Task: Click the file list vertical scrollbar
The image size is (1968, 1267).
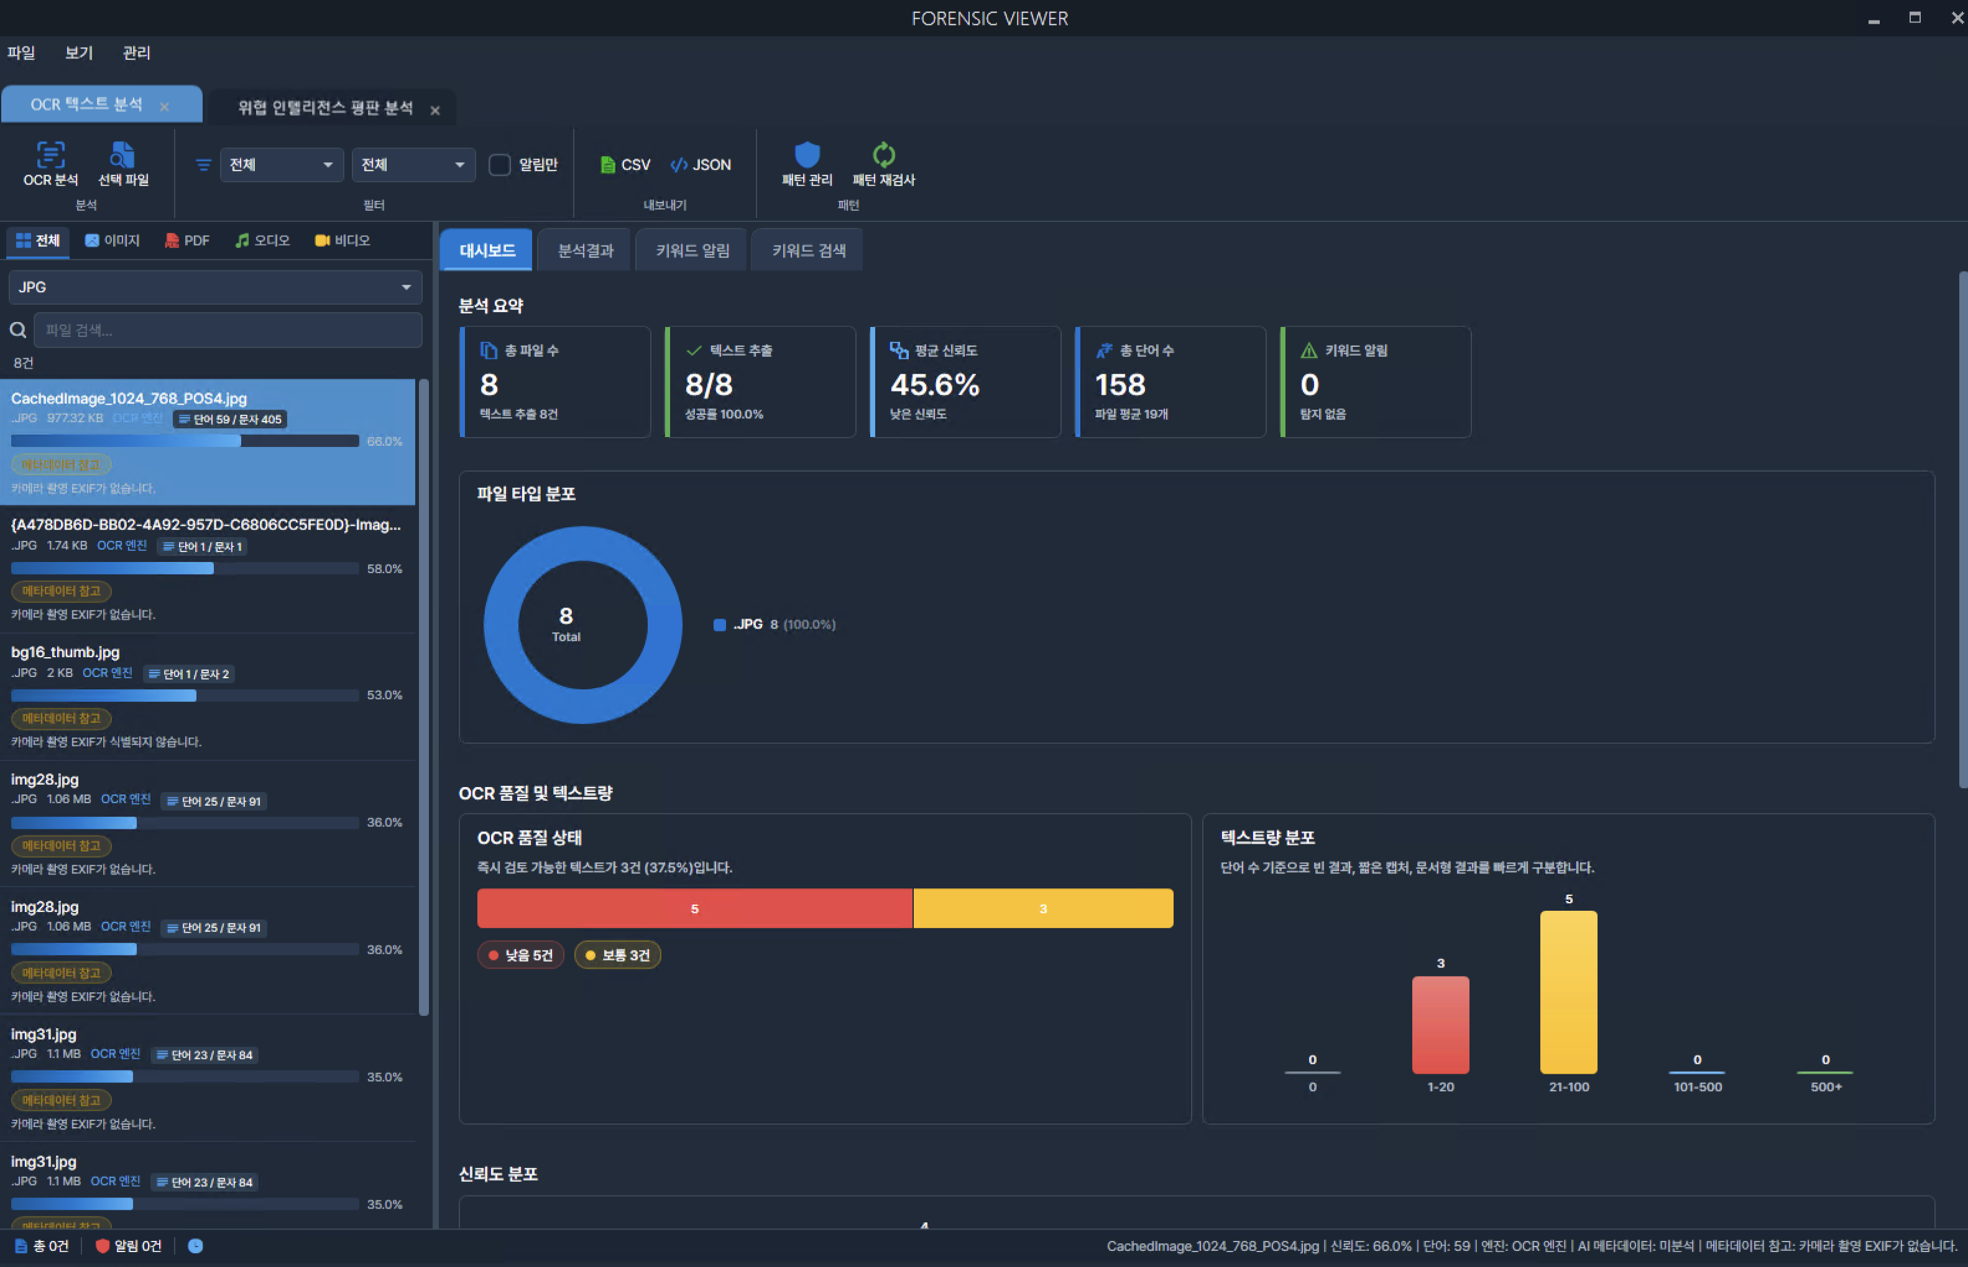Action: pyautogui.click(x=425, y=697)
